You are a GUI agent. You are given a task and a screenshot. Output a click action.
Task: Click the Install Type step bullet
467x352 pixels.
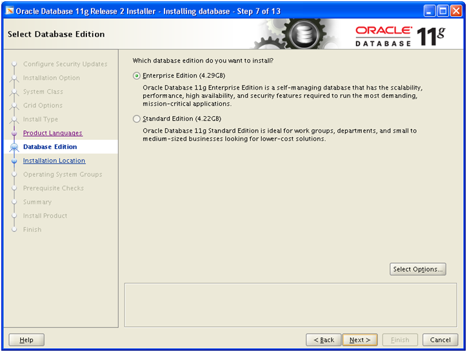(14, 119)
